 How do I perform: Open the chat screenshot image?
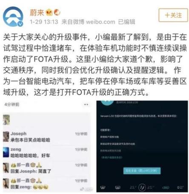click(47, 146)
